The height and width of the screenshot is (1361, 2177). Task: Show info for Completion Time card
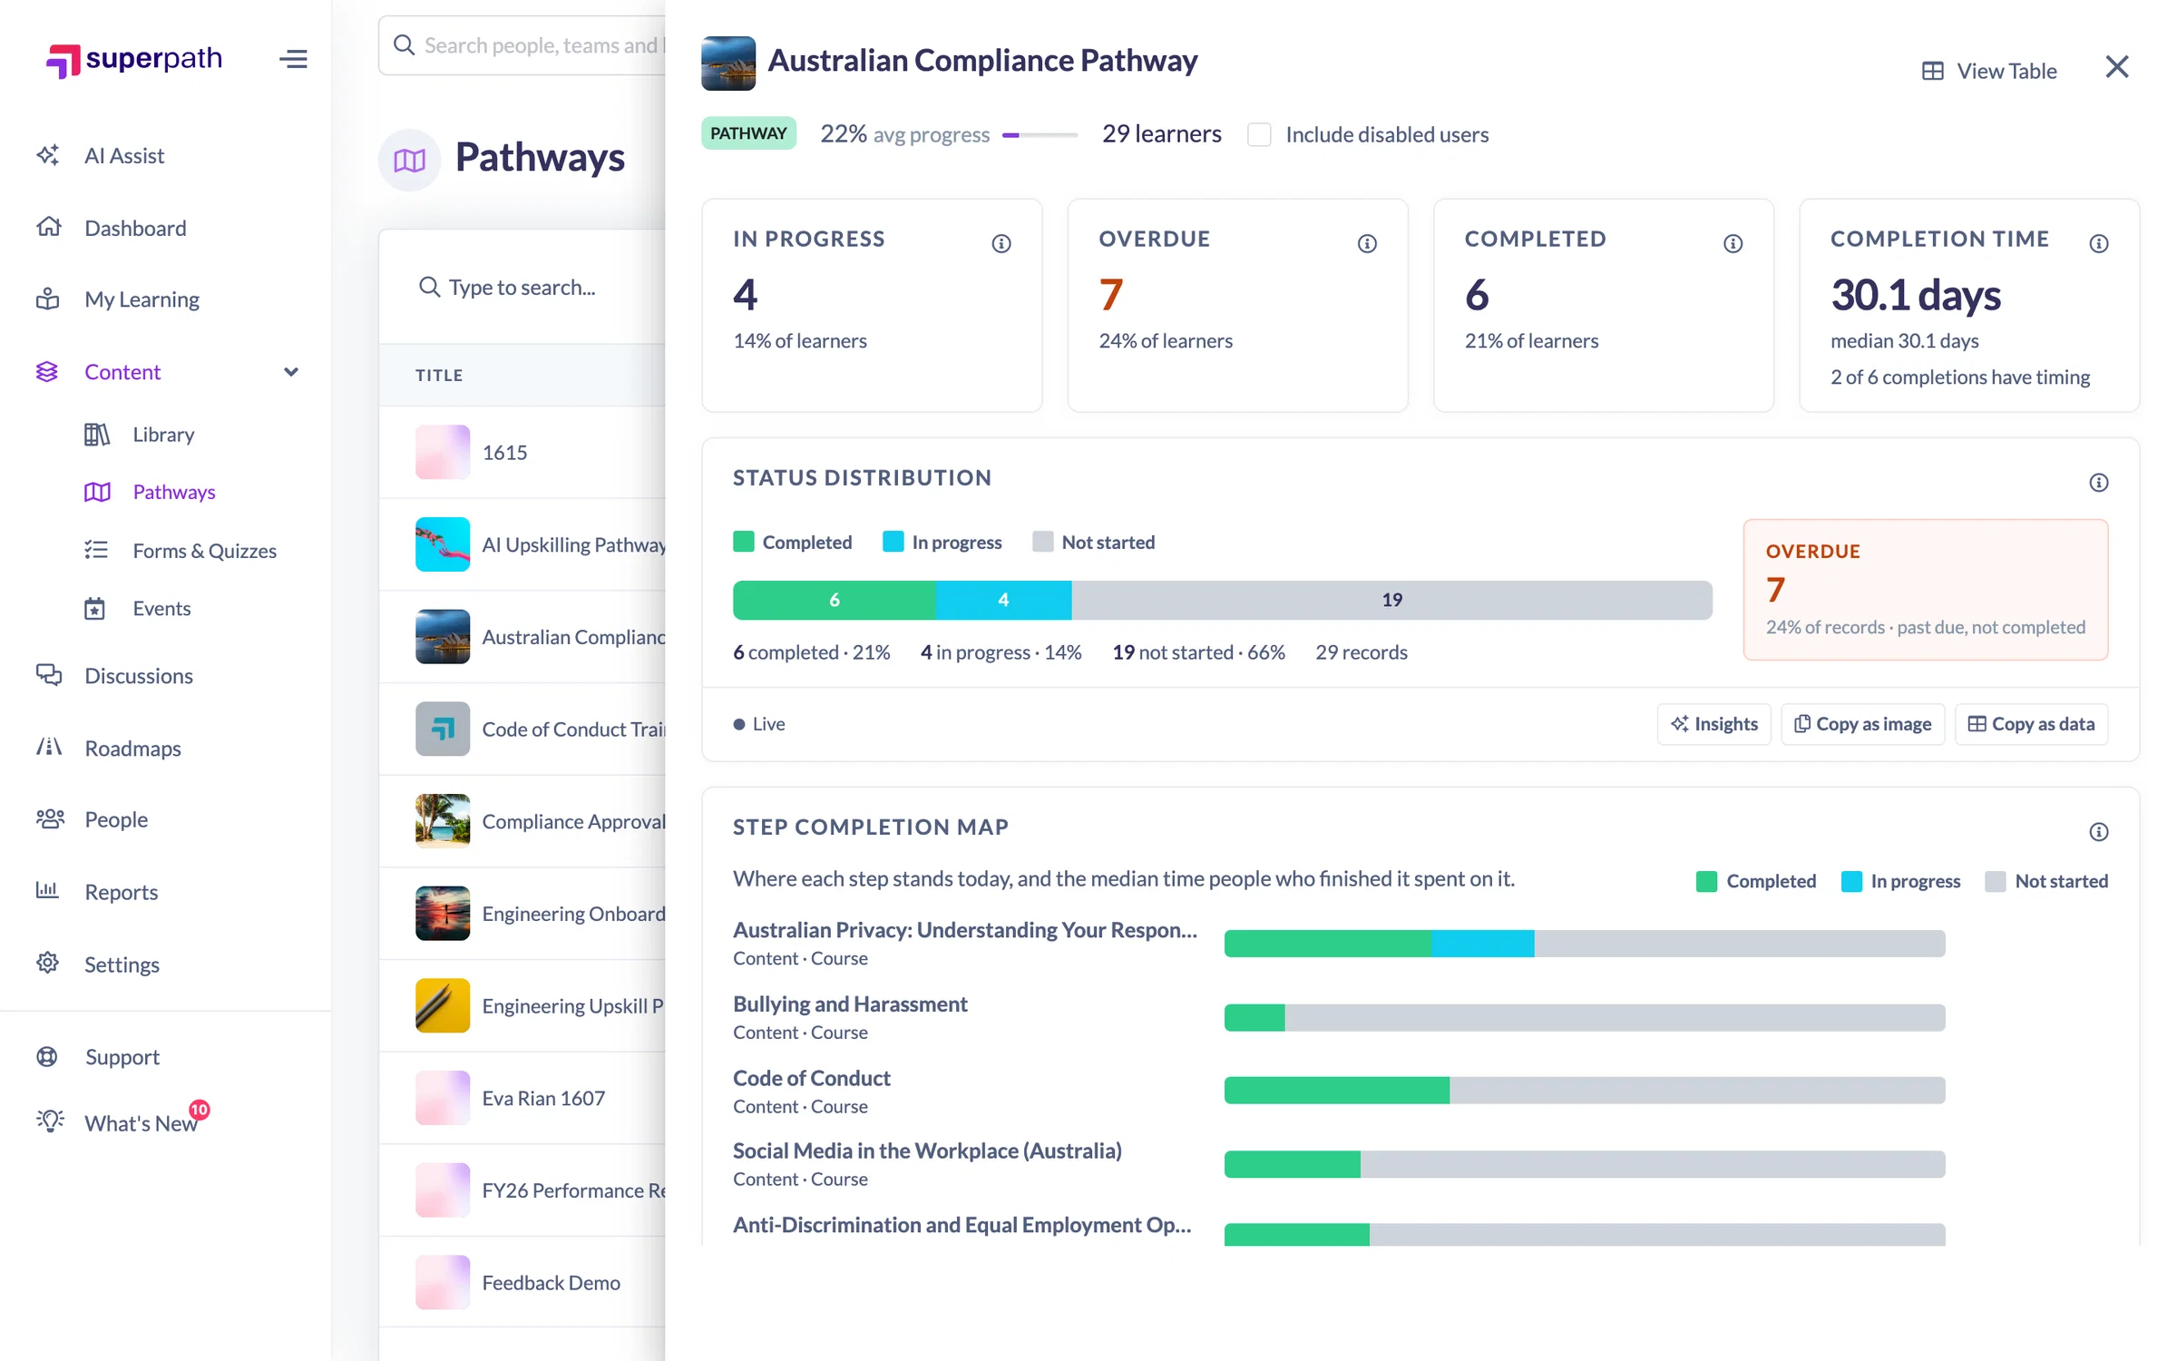pos(2099,243)
